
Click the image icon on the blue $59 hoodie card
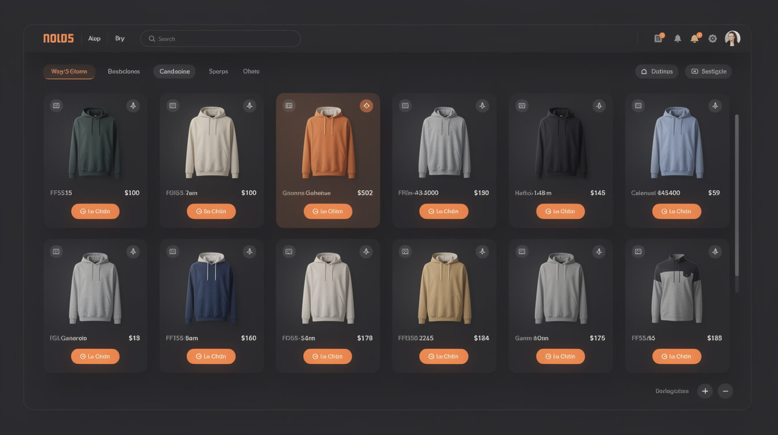coord(638,105)
